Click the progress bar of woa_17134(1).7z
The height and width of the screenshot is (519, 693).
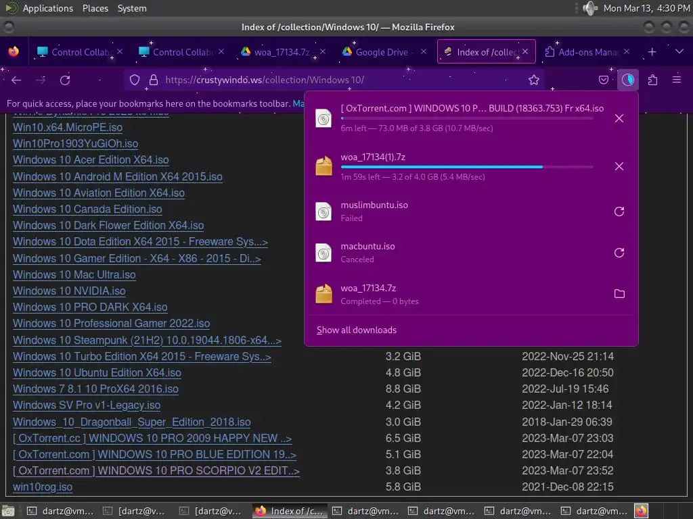[467, 167]
